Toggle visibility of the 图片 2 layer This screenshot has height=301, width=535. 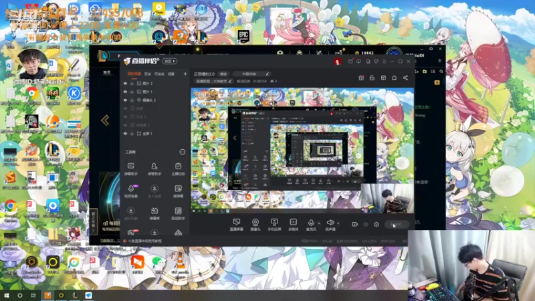click(x=125, y=83)
